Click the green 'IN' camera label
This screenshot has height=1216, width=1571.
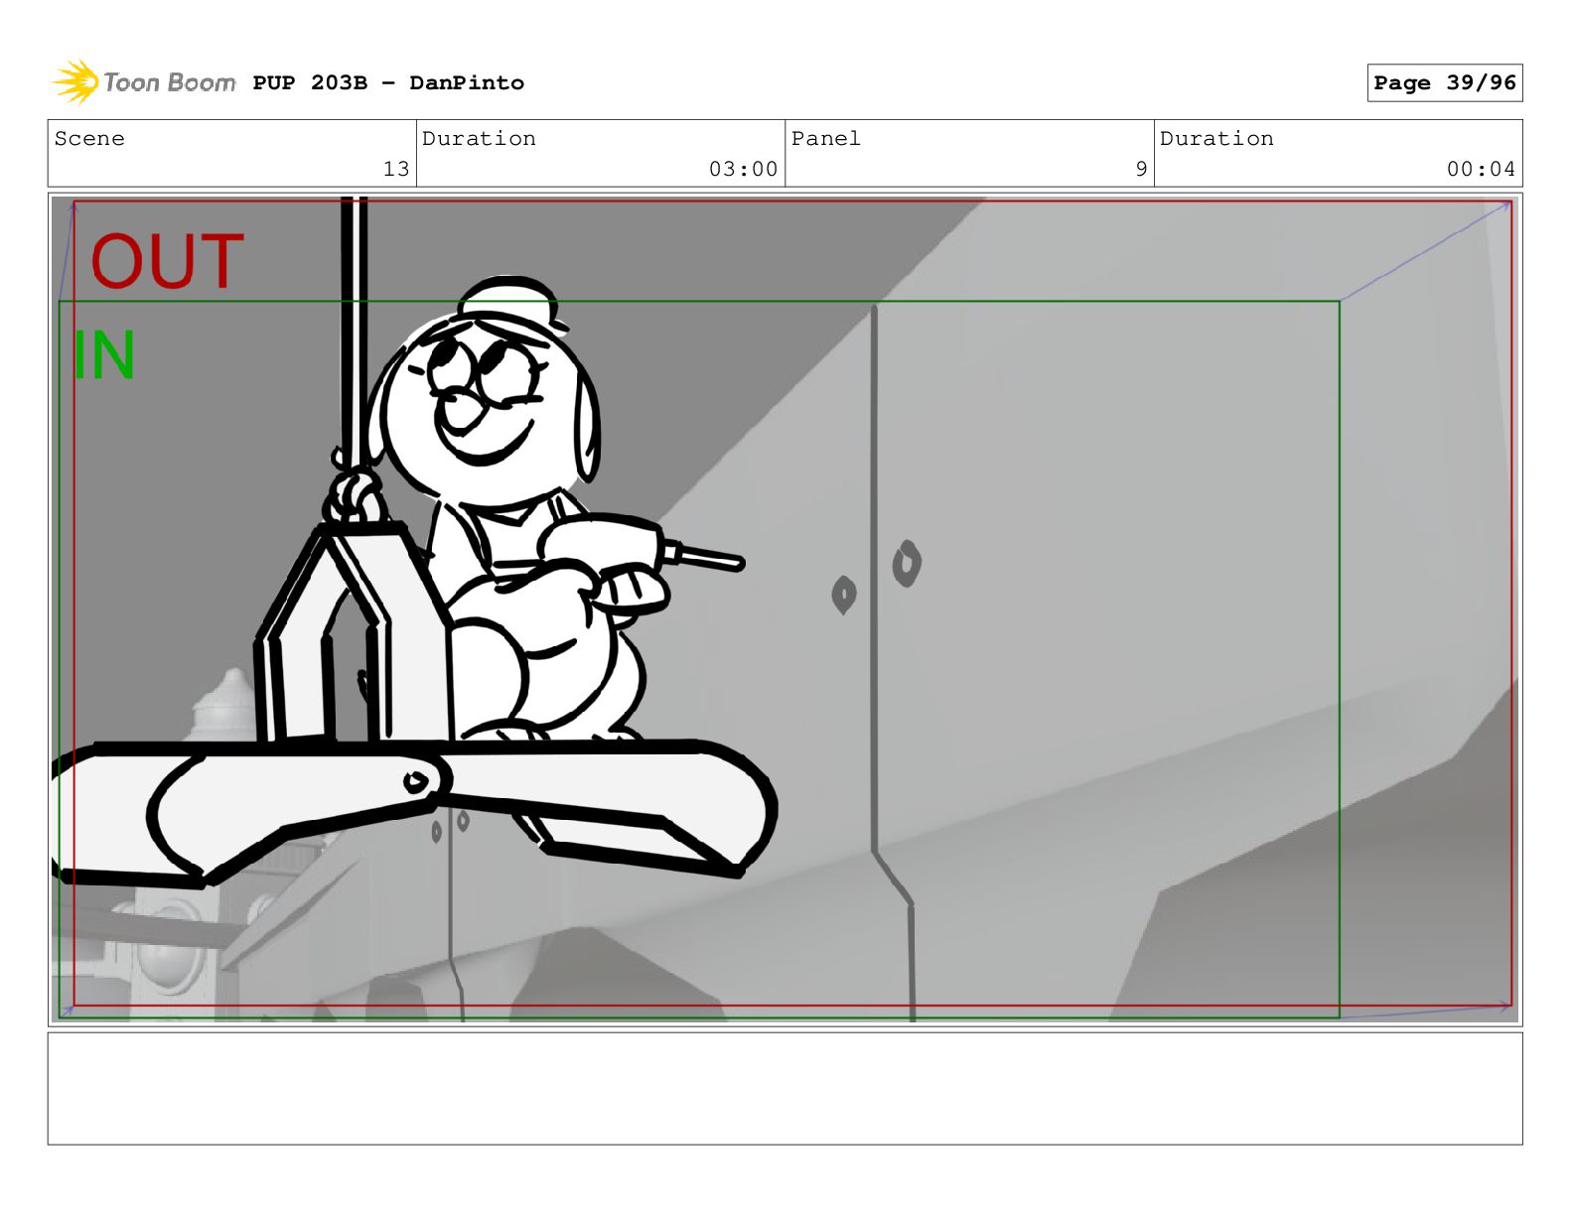point(103,355)
